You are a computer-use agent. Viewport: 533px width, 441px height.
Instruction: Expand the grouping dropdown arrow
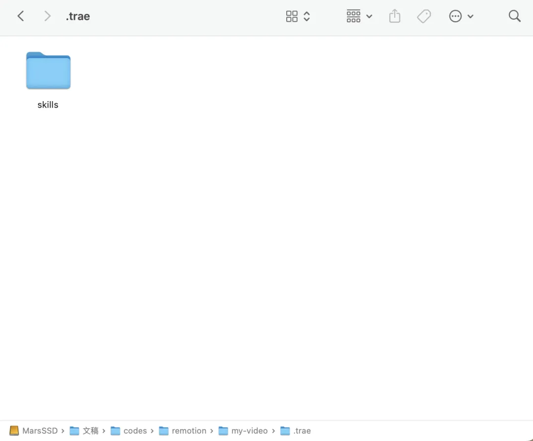[x=369, y=16]
